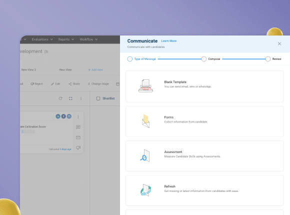Open the column three-dot menu
This screenshot has height=215, width=290.
pos(81,98)
